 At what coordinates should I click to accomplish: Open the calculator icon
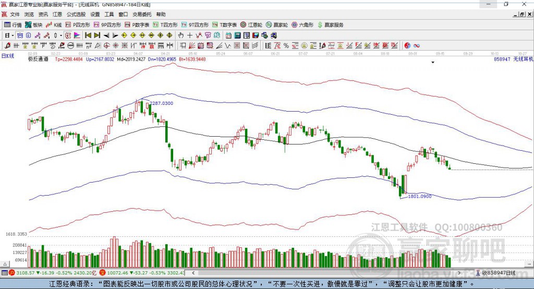[237, 35]
